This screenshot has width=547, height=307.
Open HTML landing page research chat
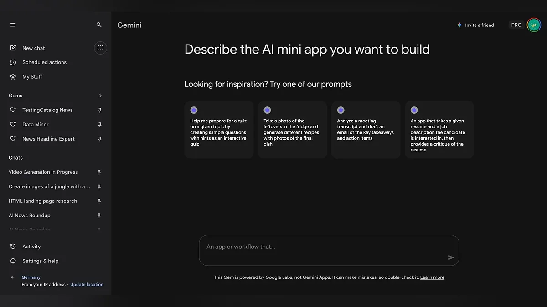(43, 201)
